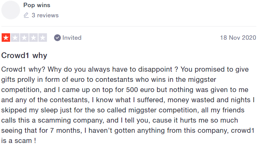The width and height of the screenshot is (258, 145).
Task: Select the fifth grey rating star
Action: [x=43, y=38]
